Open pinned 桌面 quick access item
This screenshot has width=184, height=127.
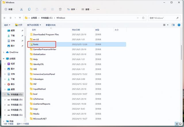[11, 31]
